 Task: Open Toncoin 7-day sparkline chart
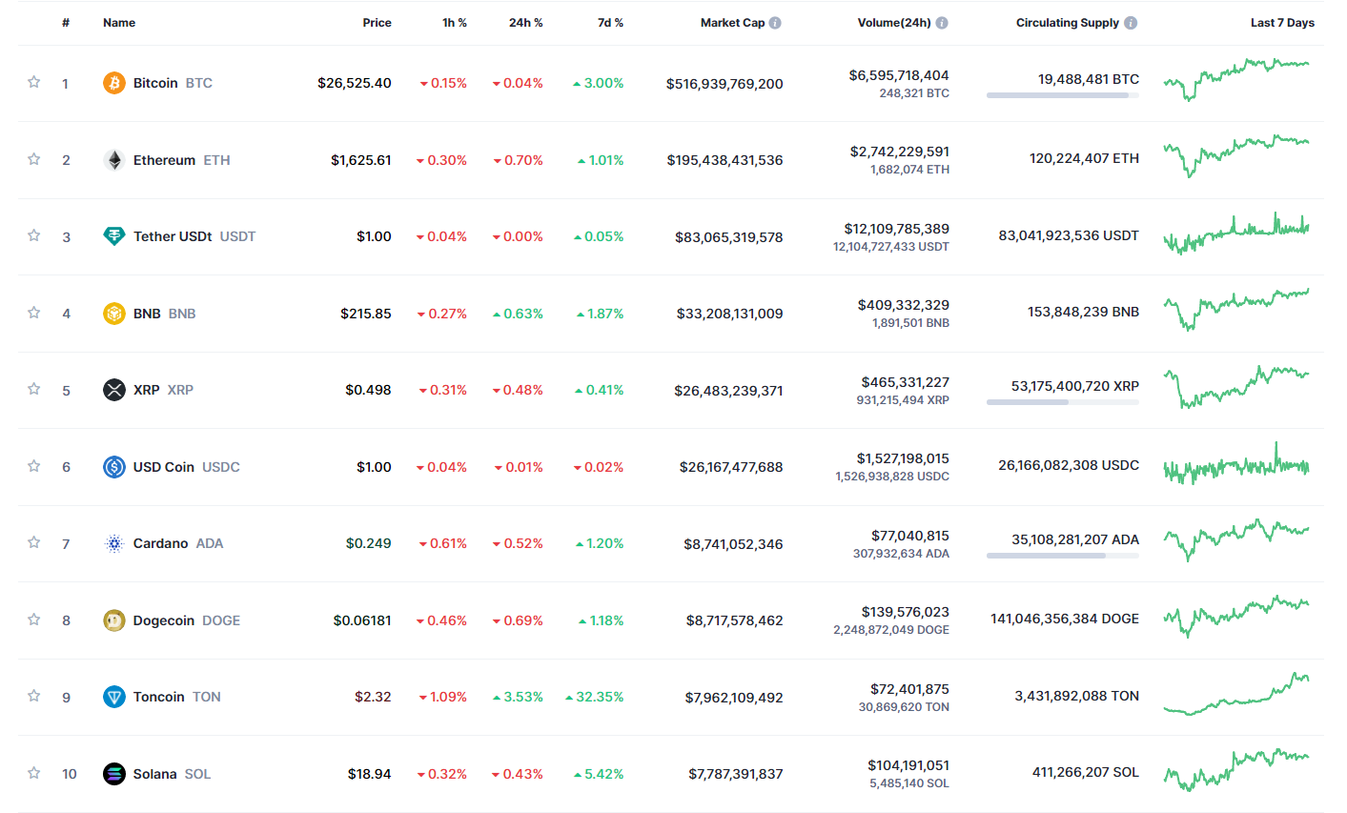coord(1236,694)
